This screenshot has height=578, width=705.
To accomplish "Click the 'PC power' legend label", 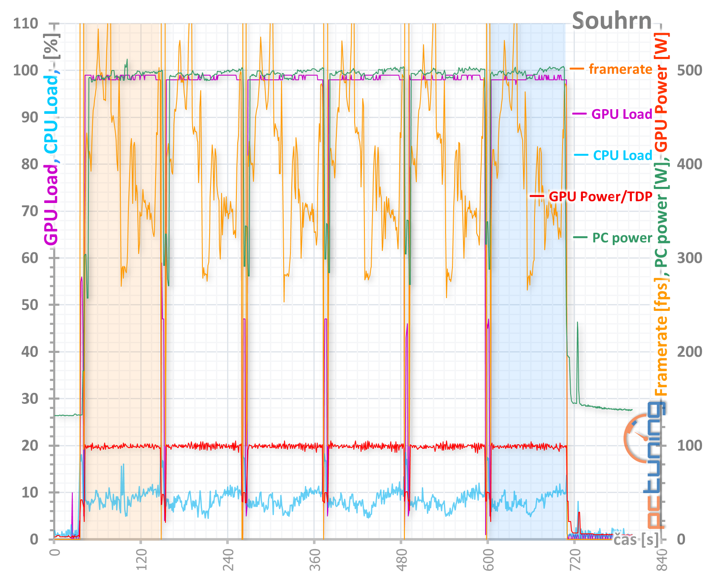I will click(x=622, y=238).
